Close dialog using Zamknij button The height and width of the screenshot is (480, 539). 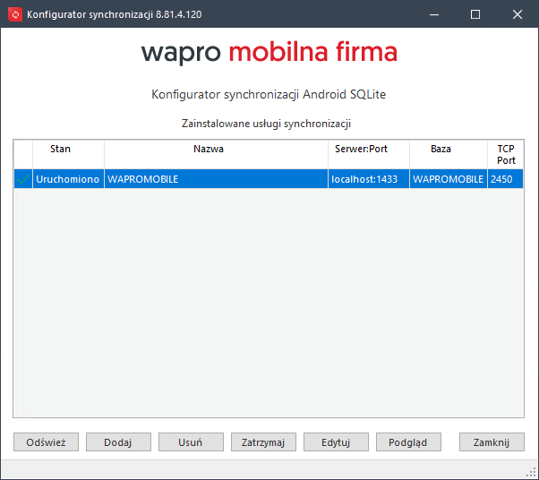click(x=492, y=442)
